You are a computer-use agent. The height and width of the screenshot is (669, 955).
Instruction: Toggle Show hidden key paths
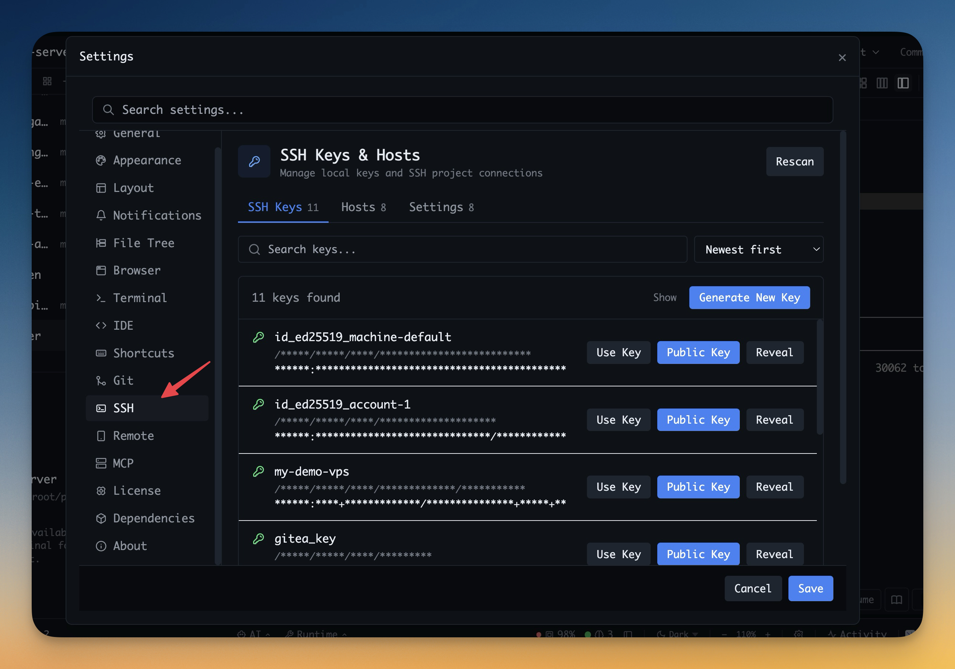[664, 297]
